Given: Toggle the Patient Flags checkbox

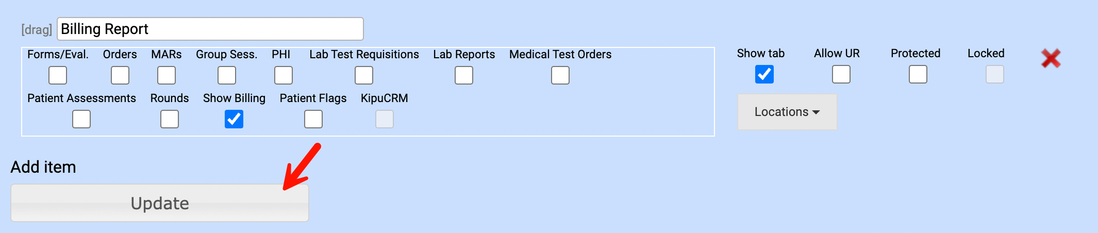Looking at the screenshot, I should point(313,119).
